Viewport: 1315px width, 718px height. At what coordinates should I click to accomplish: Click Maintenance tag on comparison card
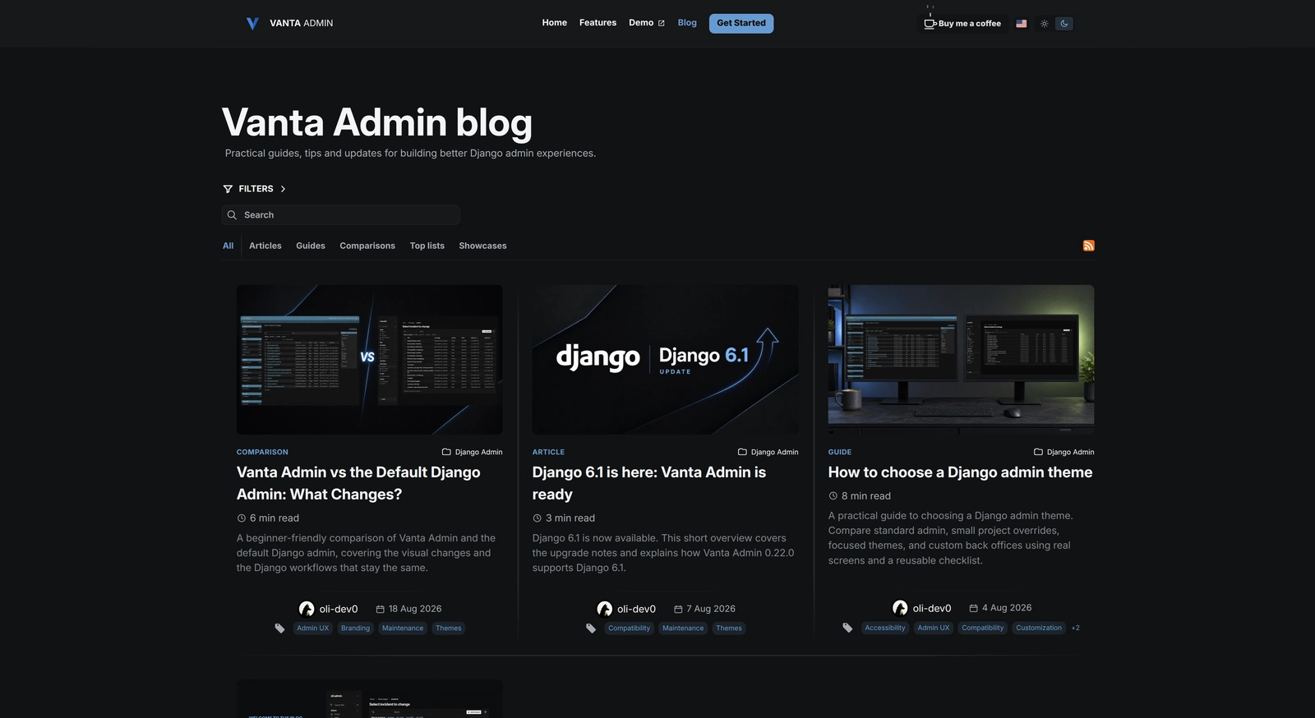(403, 628)
